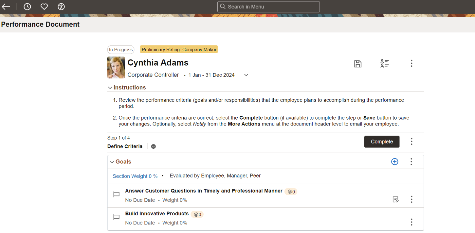
Task: Open Favorites heart icon
Action: click(x=44, y=7)
